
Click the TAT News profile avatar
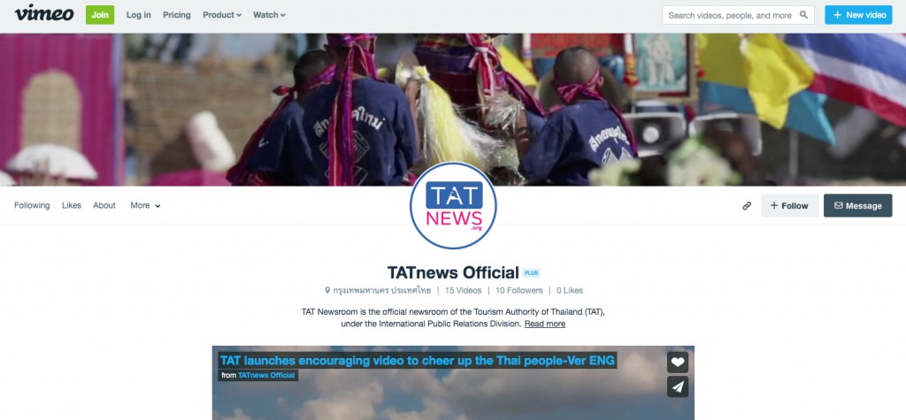click(x=453, y=206)
